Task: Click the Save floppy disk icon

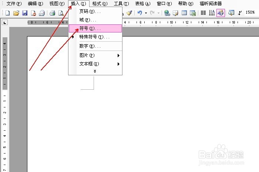Action: pos(25,13)
